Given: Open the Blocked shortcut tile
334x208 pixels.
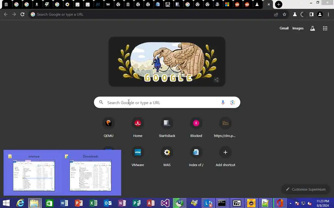Looking at the screenshot, I should [196, 127].
